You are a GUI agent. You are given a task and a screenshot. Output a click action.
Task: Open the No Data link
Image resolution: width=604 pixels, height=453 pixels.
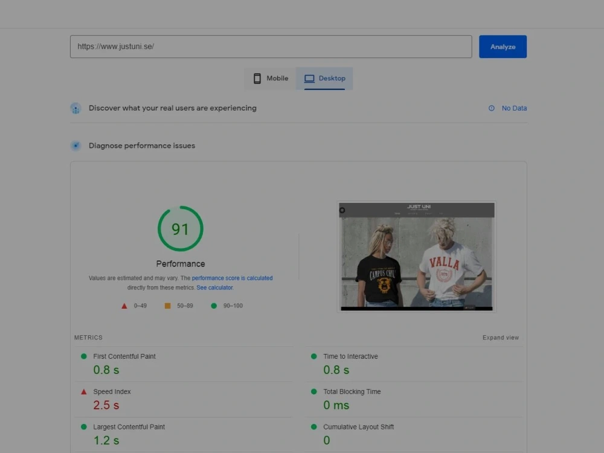tap(514, 108)
